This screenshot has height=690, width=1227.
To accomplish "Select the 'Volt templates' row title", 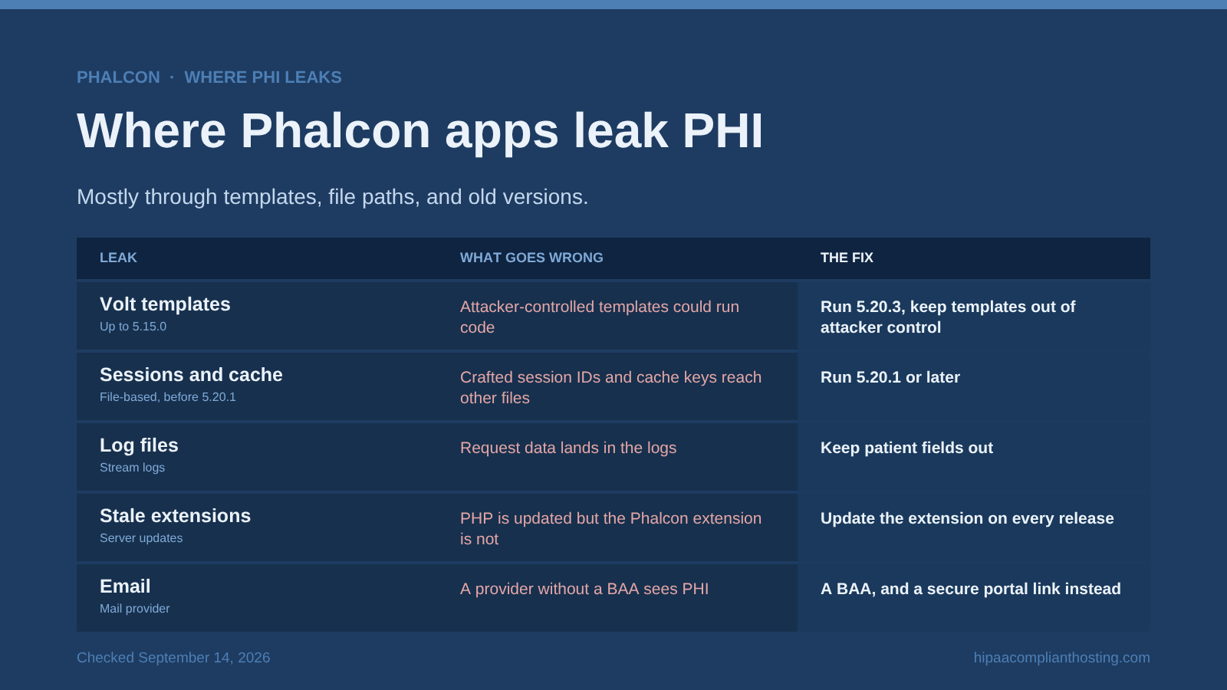I will coord(165,304).
